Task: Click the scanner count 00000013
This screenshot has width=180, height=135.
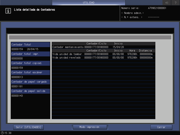Action: (17, 77)
